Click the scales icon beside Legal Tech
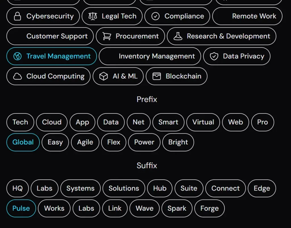This screenshot has width=291, height=228. point(93,16)
